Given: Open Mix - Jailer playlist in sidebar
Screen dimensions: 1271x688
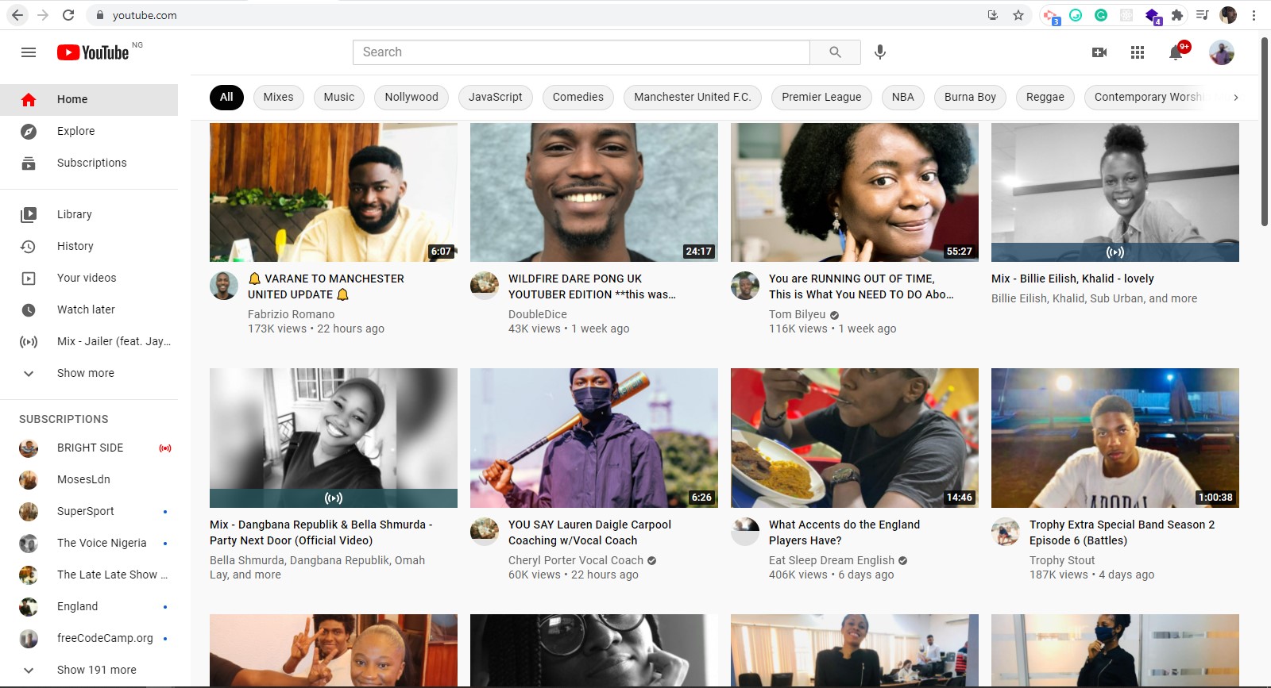Looking at the screenshot, I should (x=89, y=341).
